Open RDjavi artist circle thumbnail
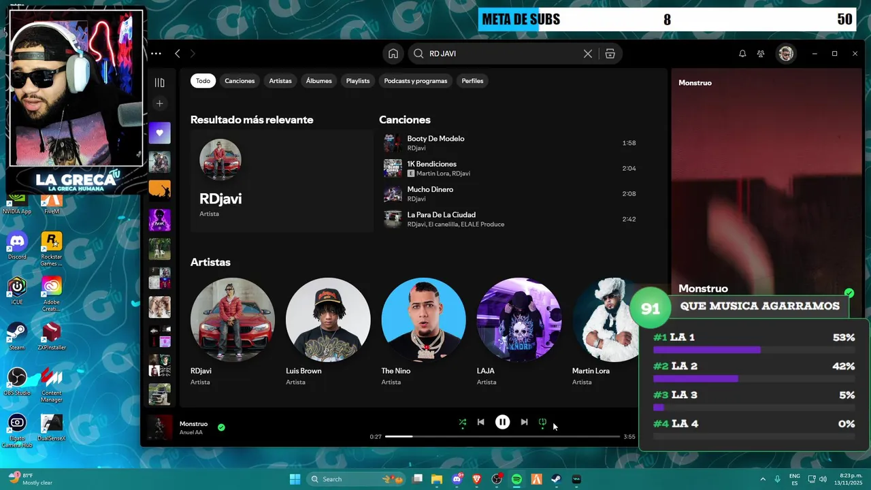 click(x=233, y=319)
